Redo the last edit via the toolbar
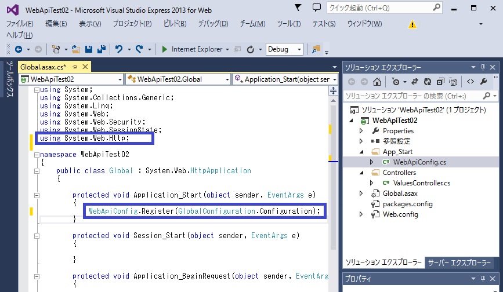503x292 pixels. click(139, 49)
